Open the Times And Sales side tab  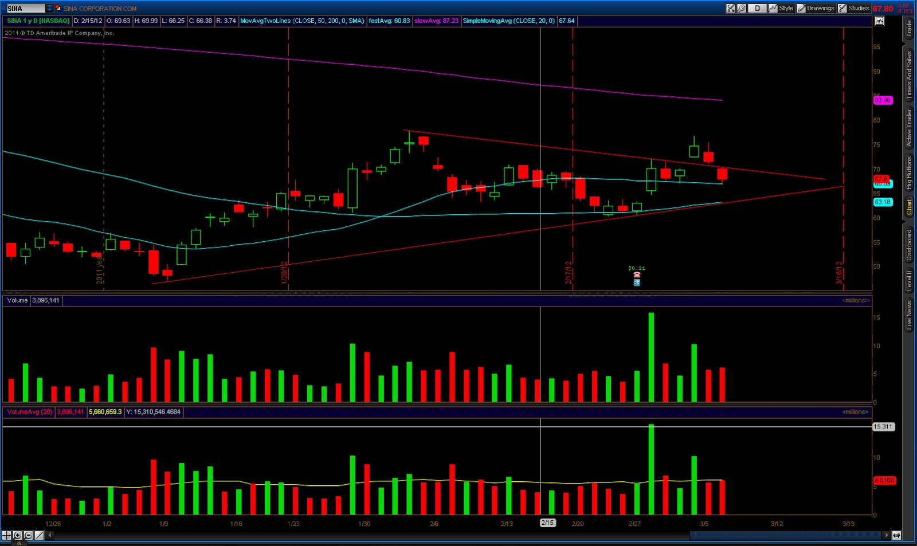tap(909, 76)
